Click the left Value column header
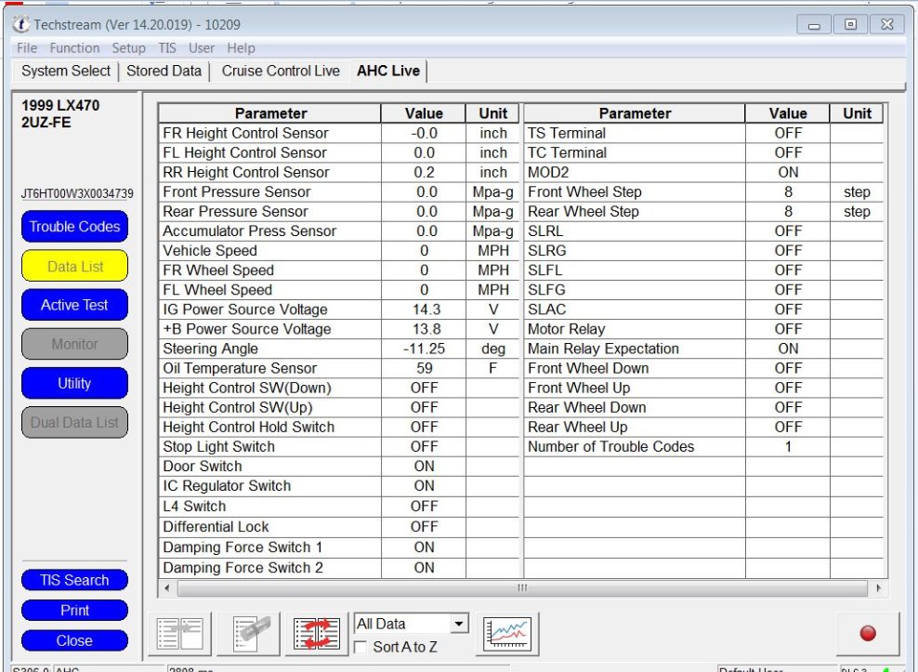918x672 pixels. (424, 113)
